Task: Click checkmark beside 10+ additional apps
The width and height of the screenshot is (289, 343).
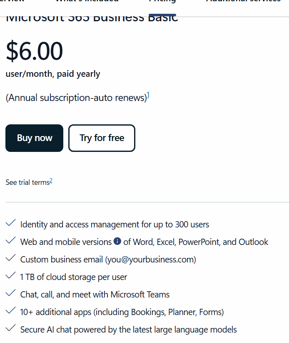Action: (x=10, y=310)
